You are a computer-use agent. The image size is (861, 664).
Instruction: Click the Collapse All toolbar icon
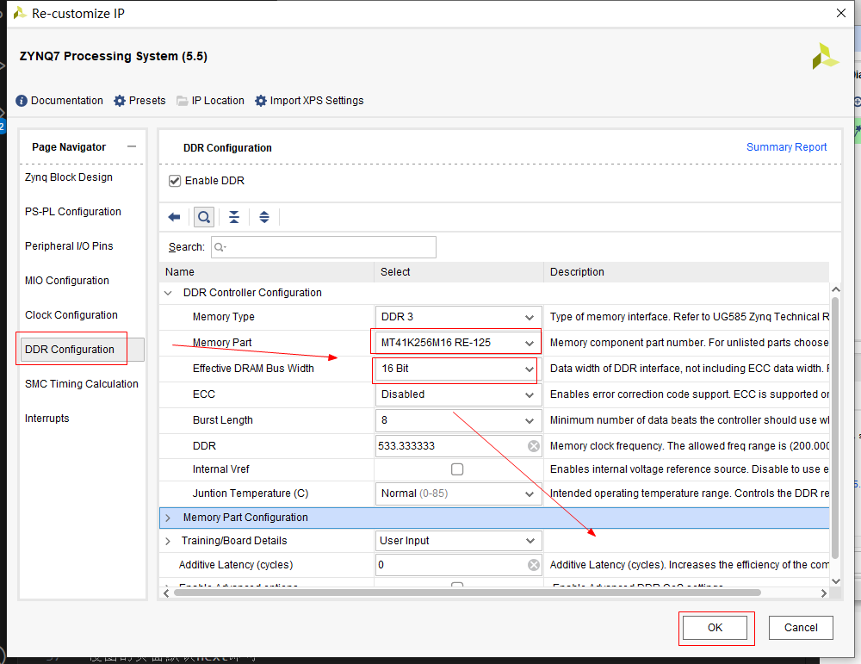click(x=234, y=217)
